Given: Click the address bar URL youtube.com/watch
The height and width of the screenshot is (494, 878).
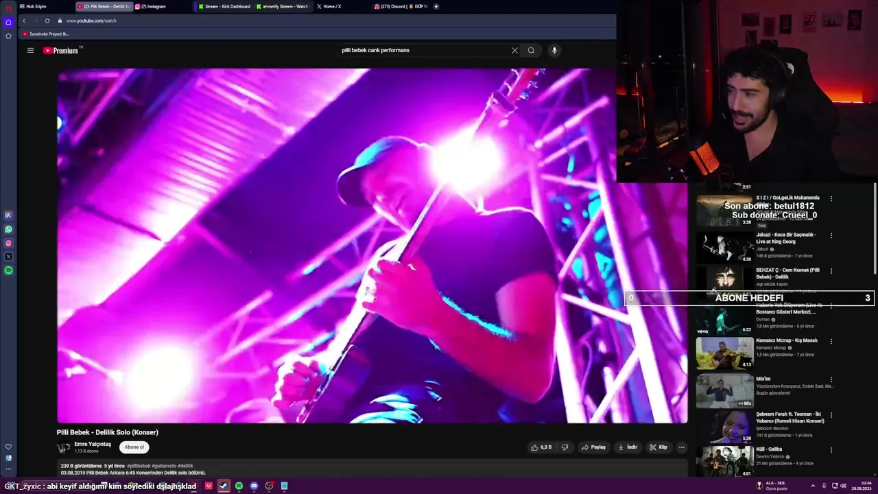Looking at the screenshot, I should pos(91,21).
